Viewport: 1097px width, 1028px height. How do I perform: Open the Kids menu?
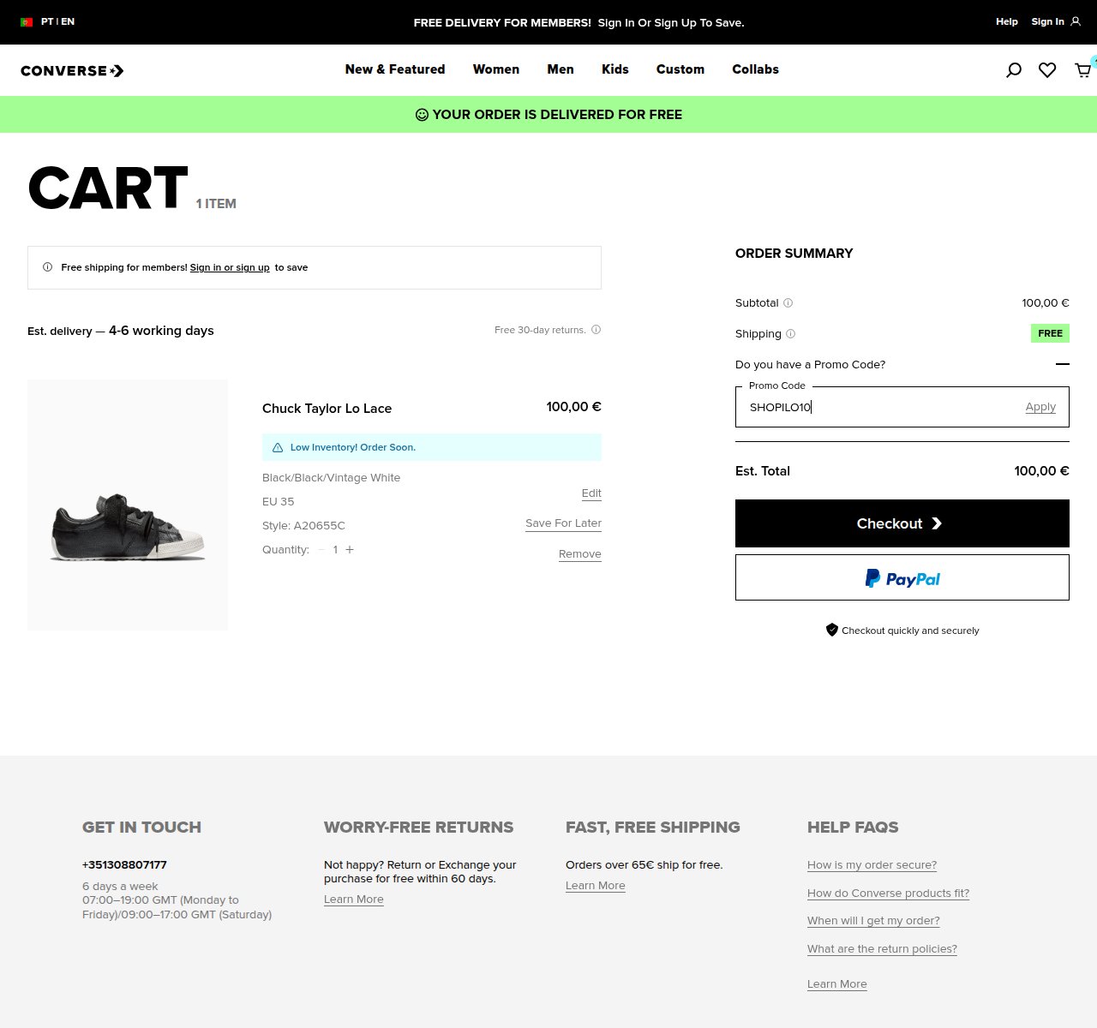point(615,69)
